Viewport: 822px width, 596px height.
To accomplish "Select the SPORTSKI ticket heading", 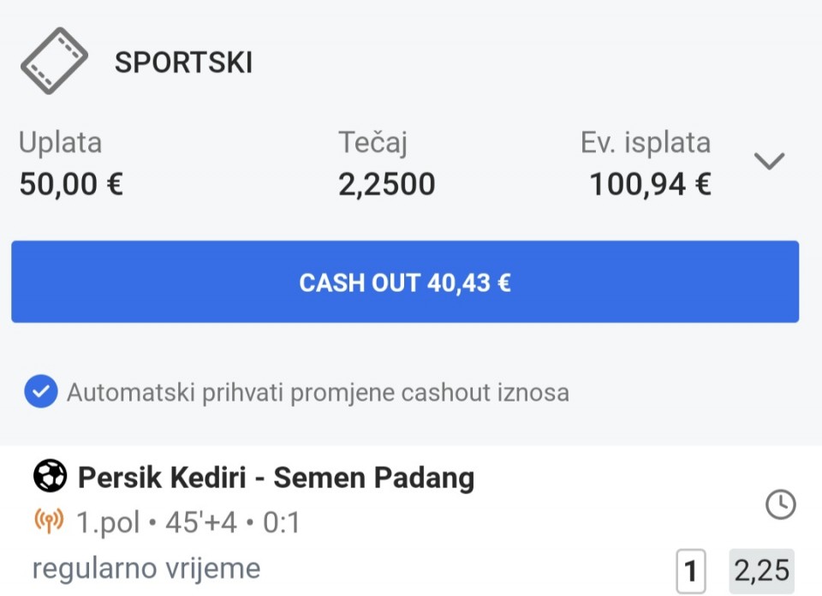I will (x=183, y=63).
